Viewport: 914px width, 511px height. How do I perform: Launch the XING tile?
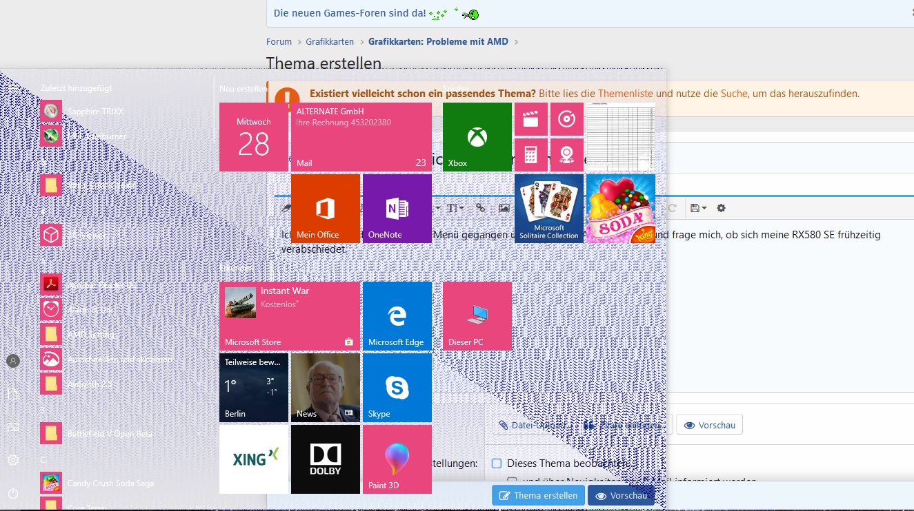254,459
